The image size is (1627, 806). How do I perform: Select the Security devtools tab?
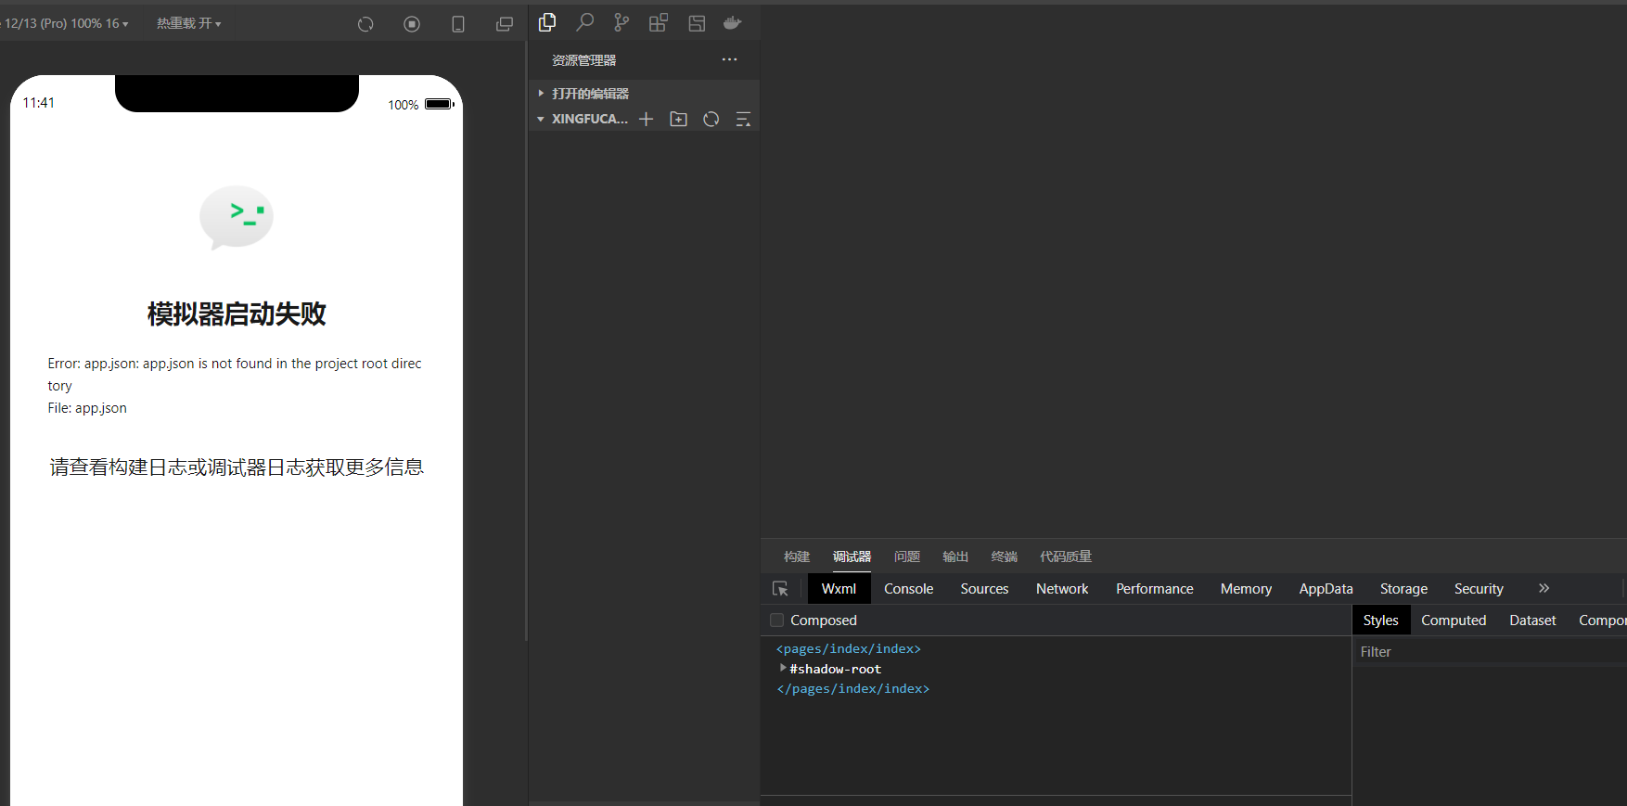[1479, 589]
